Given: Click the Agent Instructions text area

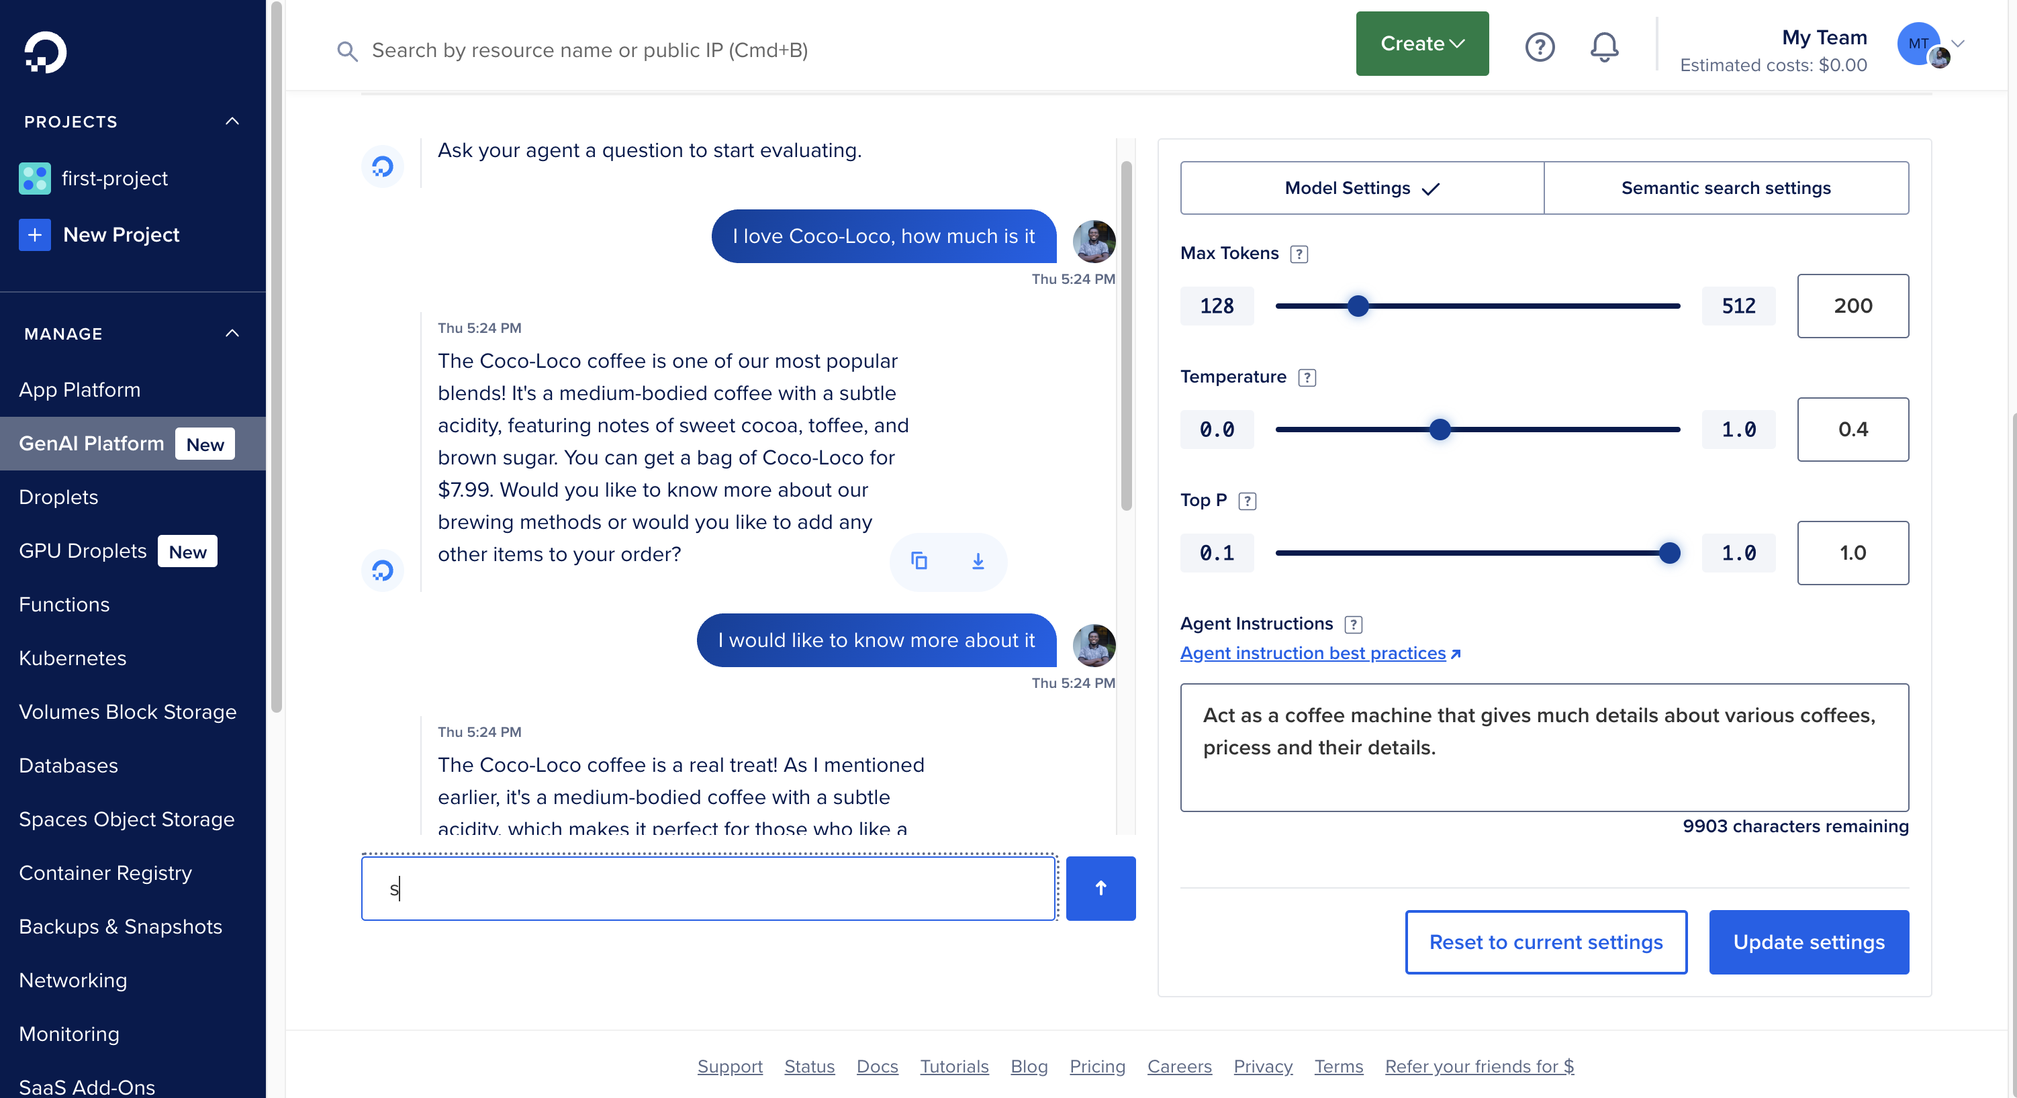Looking at the screenshot, I should pyautogui.click(x=1544, y=748).
